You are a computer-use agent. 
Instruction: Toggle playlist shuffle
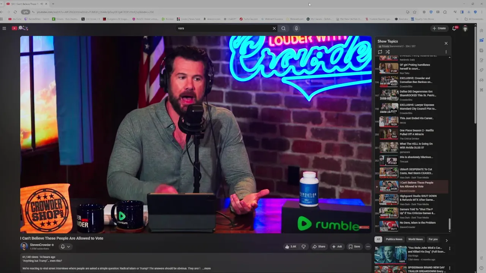click(388, 52)
